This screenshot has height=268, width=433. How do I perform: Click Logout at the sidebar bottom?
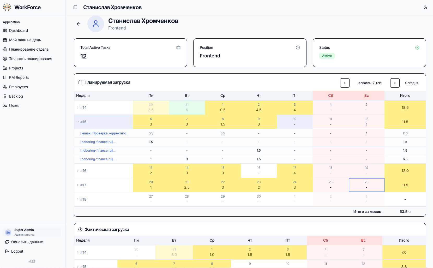pos(17,251)
